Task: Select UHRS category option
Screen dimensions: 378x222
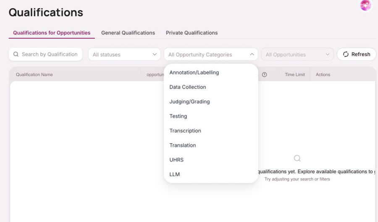Action: (211, 160)
